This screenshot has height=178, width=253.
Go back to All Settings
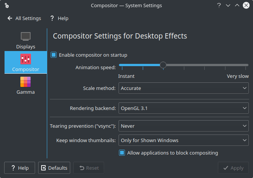pos(24,19)
